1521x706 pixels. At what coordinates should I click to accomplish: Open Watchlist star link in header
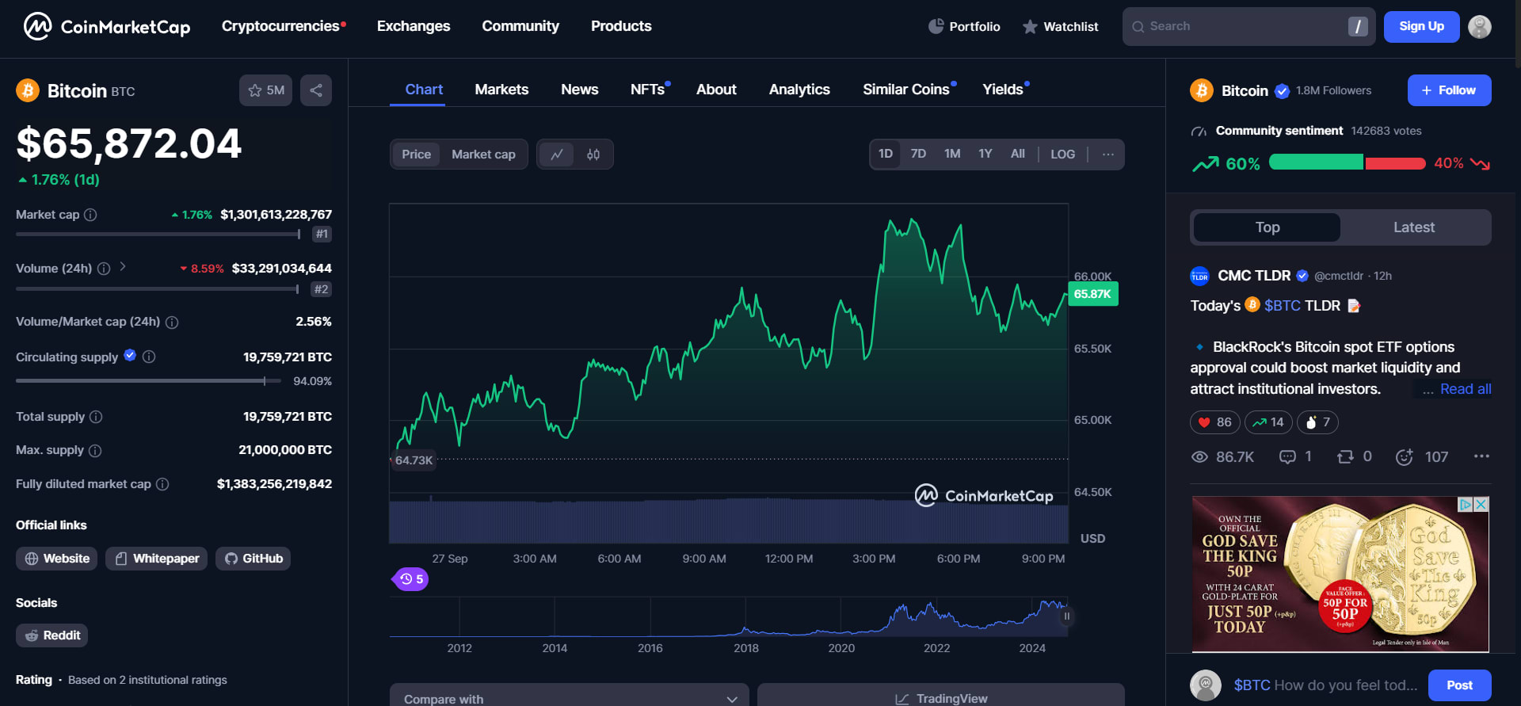click(x=1060, y=26)
